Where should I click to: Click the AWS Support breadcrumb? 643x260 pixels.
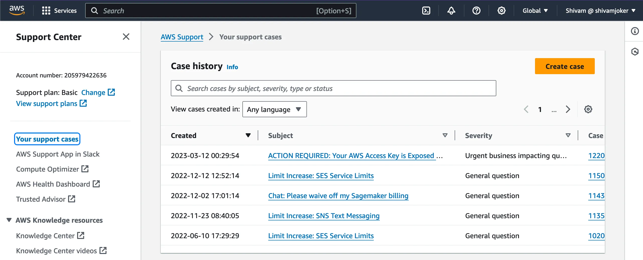[x=182, y=37]
